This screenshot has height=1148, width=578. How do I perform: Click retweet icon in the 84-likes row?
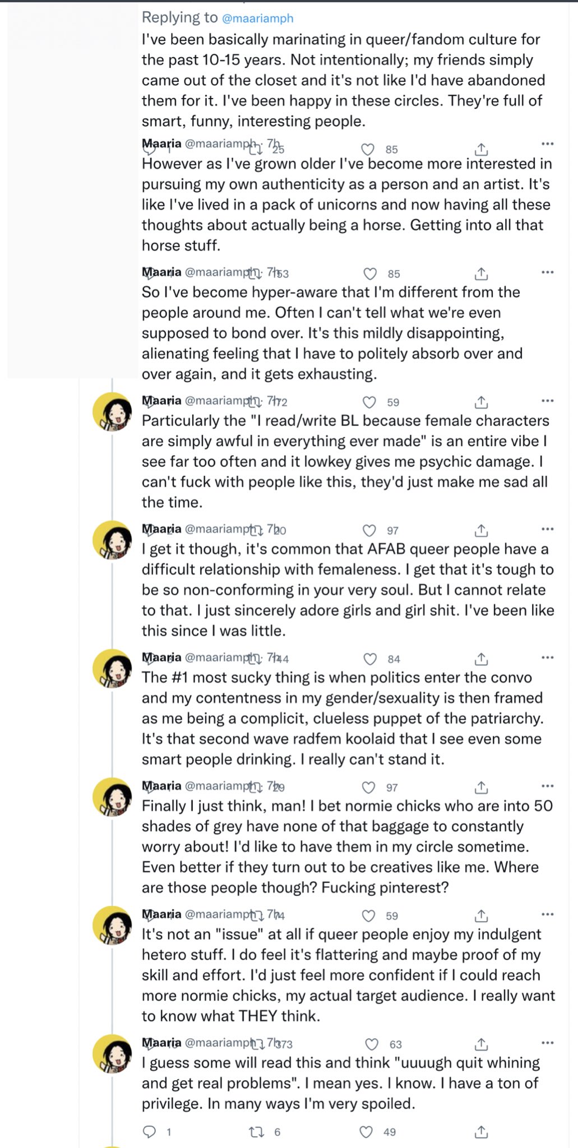255,659
